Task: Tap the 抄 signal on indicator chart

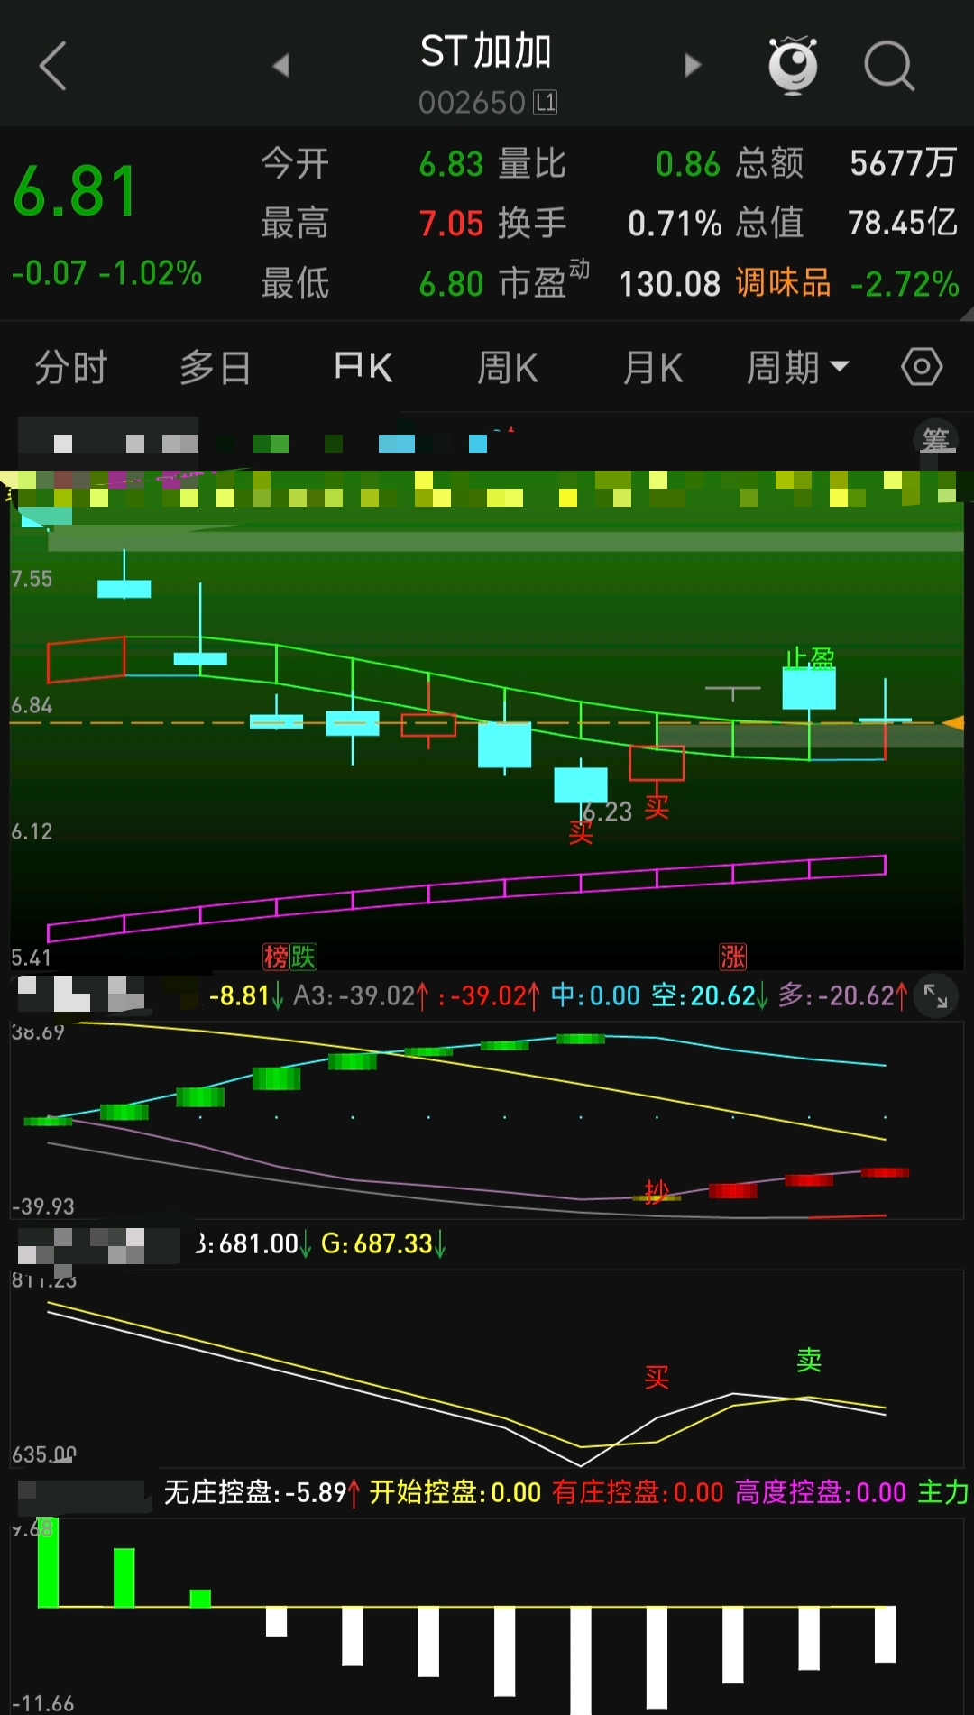Action: pos(657,1192)
